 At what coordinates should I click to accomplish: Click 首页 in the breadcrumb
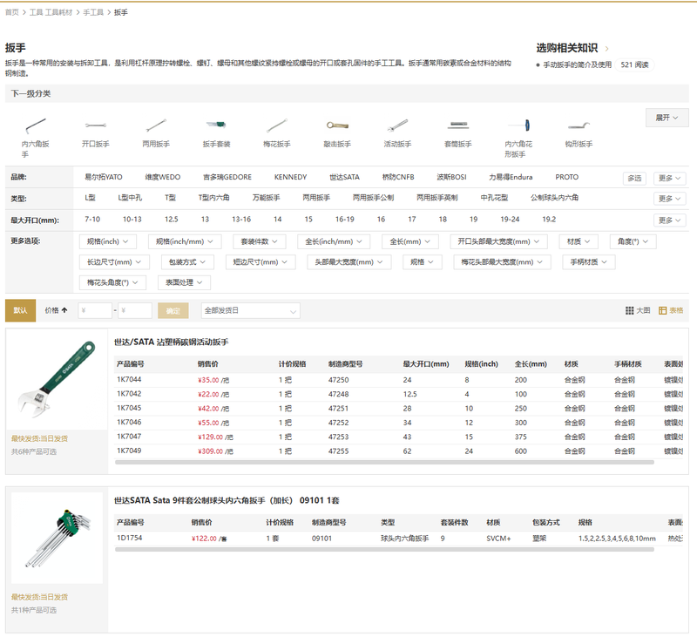[12, 12]
